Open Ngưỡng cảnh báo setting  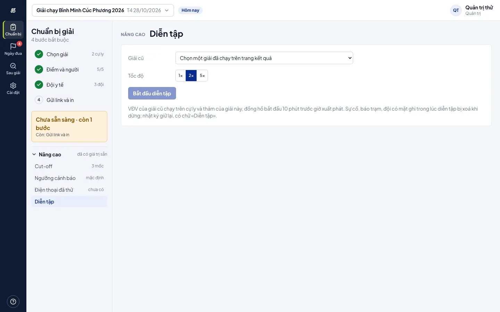pyautogui.click(x=69, y=178)
